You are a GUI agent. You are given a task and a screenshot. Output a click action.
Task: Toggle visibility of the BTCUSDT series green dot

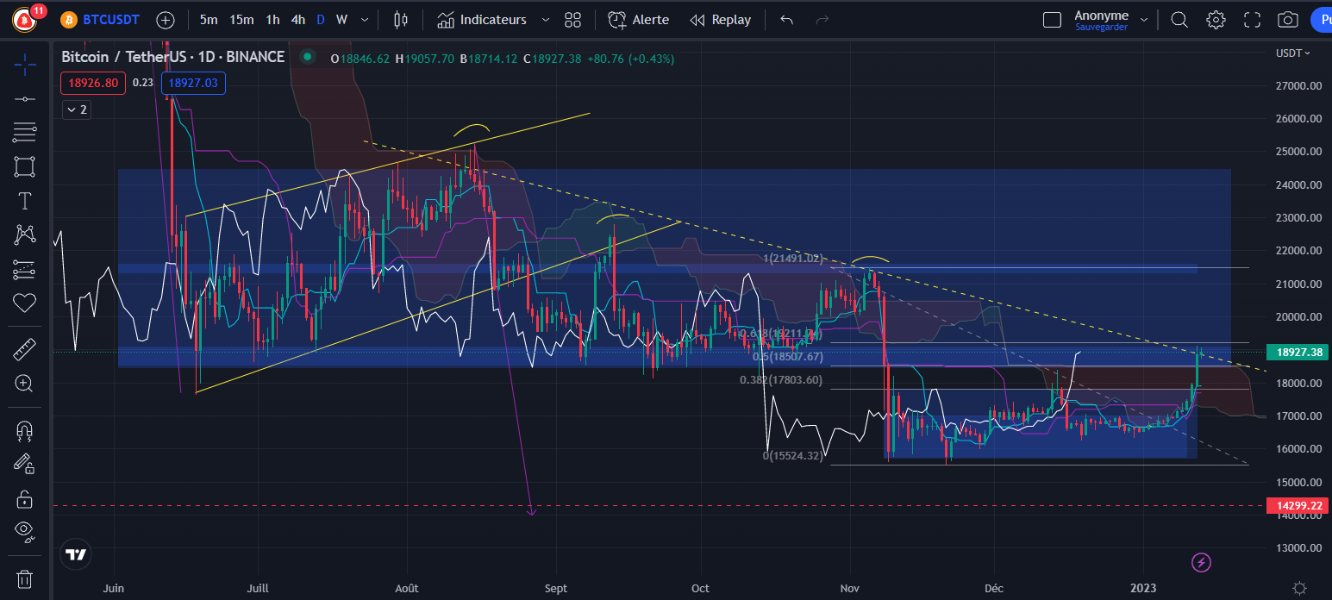pos(306,56)
